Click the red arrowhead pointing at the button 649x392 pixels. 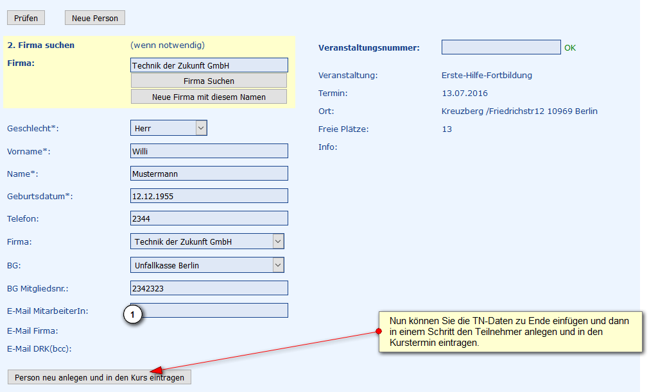(156, 370)
